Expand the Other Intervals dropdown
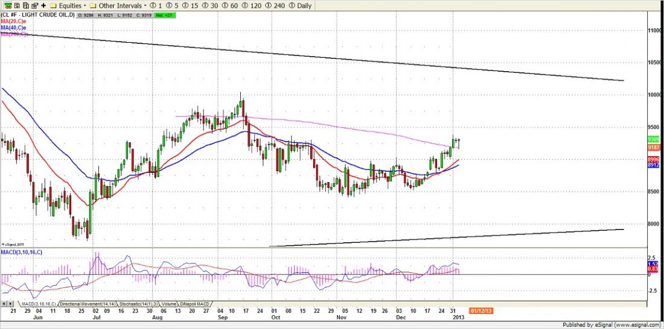The image size is (664, 329). pyautogui.click(x=120, y=5)
